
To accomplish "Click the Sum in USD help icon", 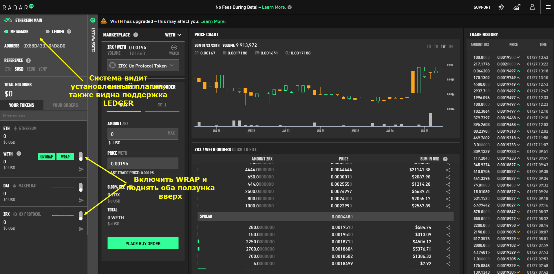I will 445,159.
